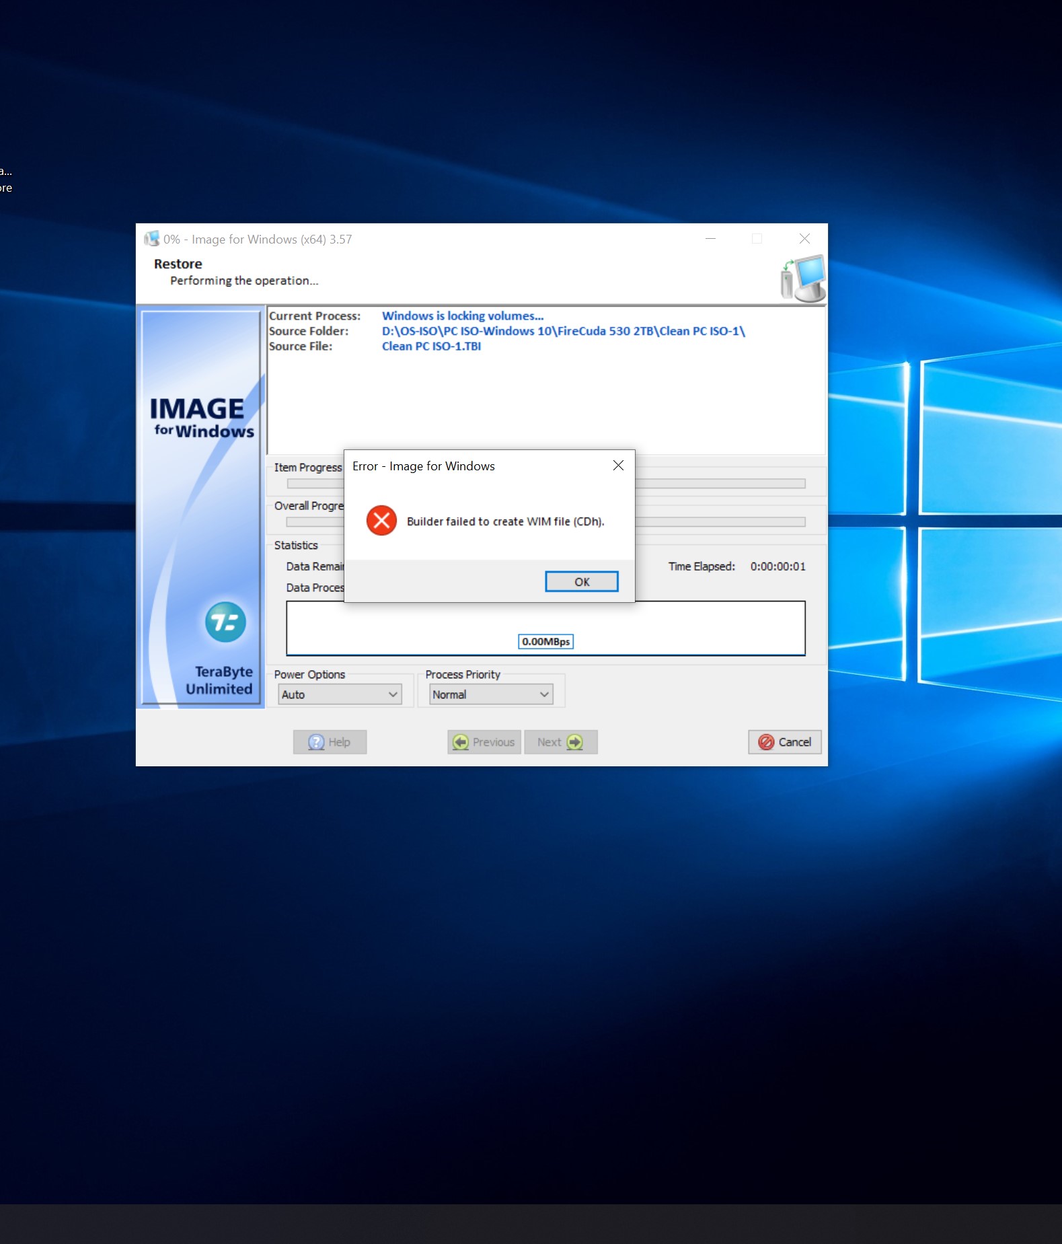Click the 'Process Priority' label
Viewport: 1062px width, 1244px height.
pyautogui.click(x=463, y=674)
